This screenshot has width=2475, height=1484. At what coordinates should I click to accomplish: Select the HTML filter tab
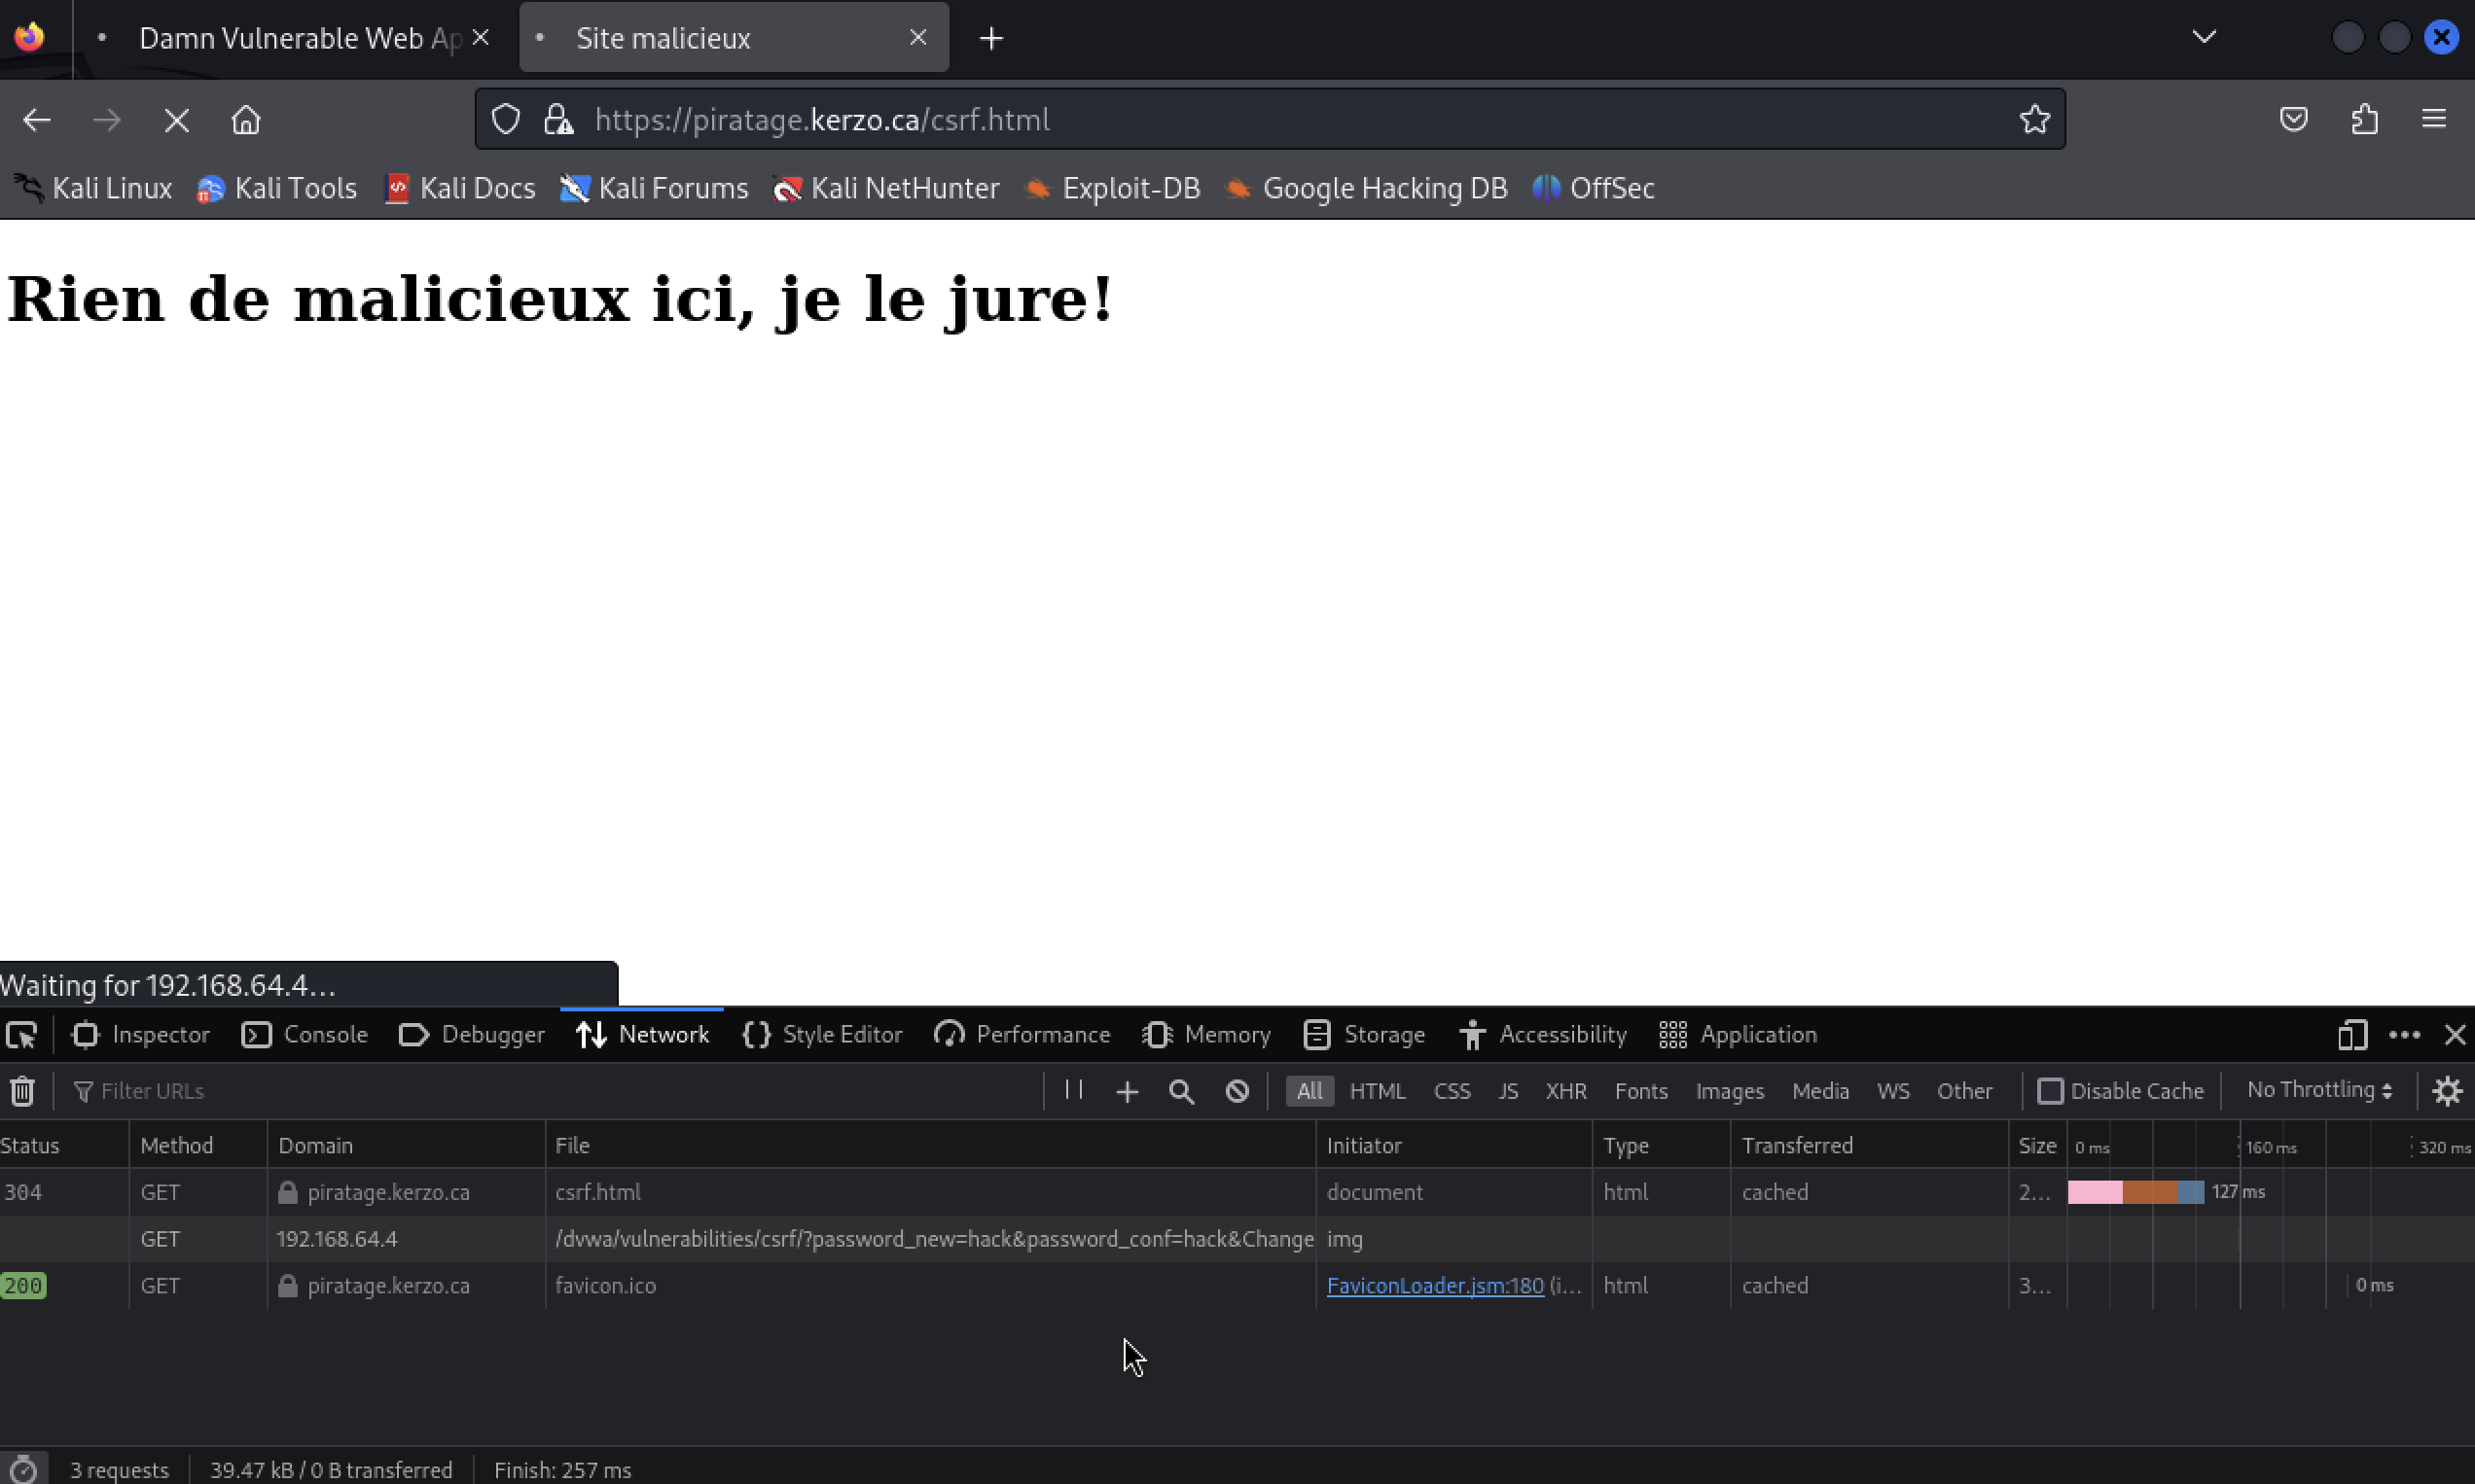1377,1090
